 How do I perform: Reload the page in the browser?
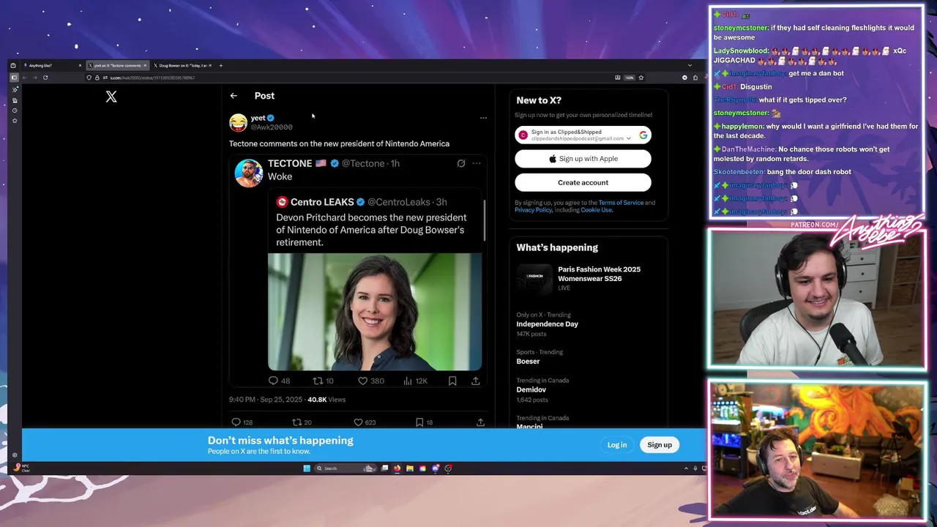tap(45, 78)
